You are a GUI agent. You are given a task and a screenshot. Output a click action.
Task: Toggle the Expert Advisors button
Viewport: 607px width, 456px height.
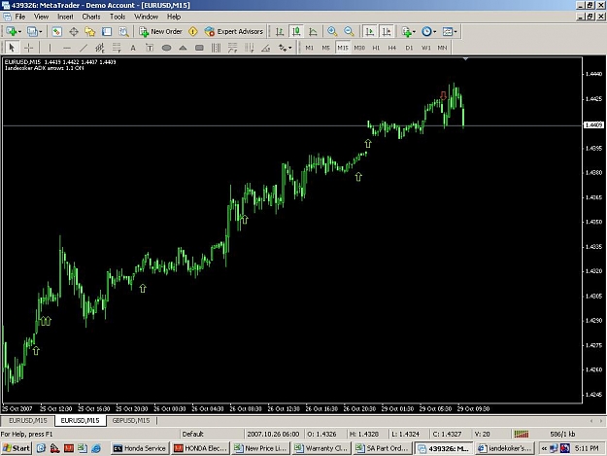(234, 32)
